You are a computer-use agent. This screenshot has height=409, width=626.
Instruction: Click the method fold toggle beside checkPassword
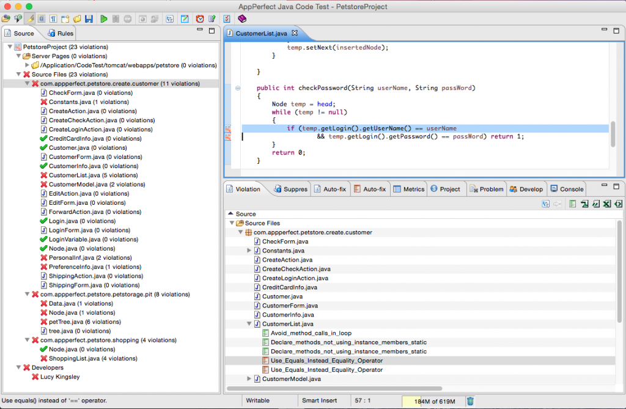238,88
